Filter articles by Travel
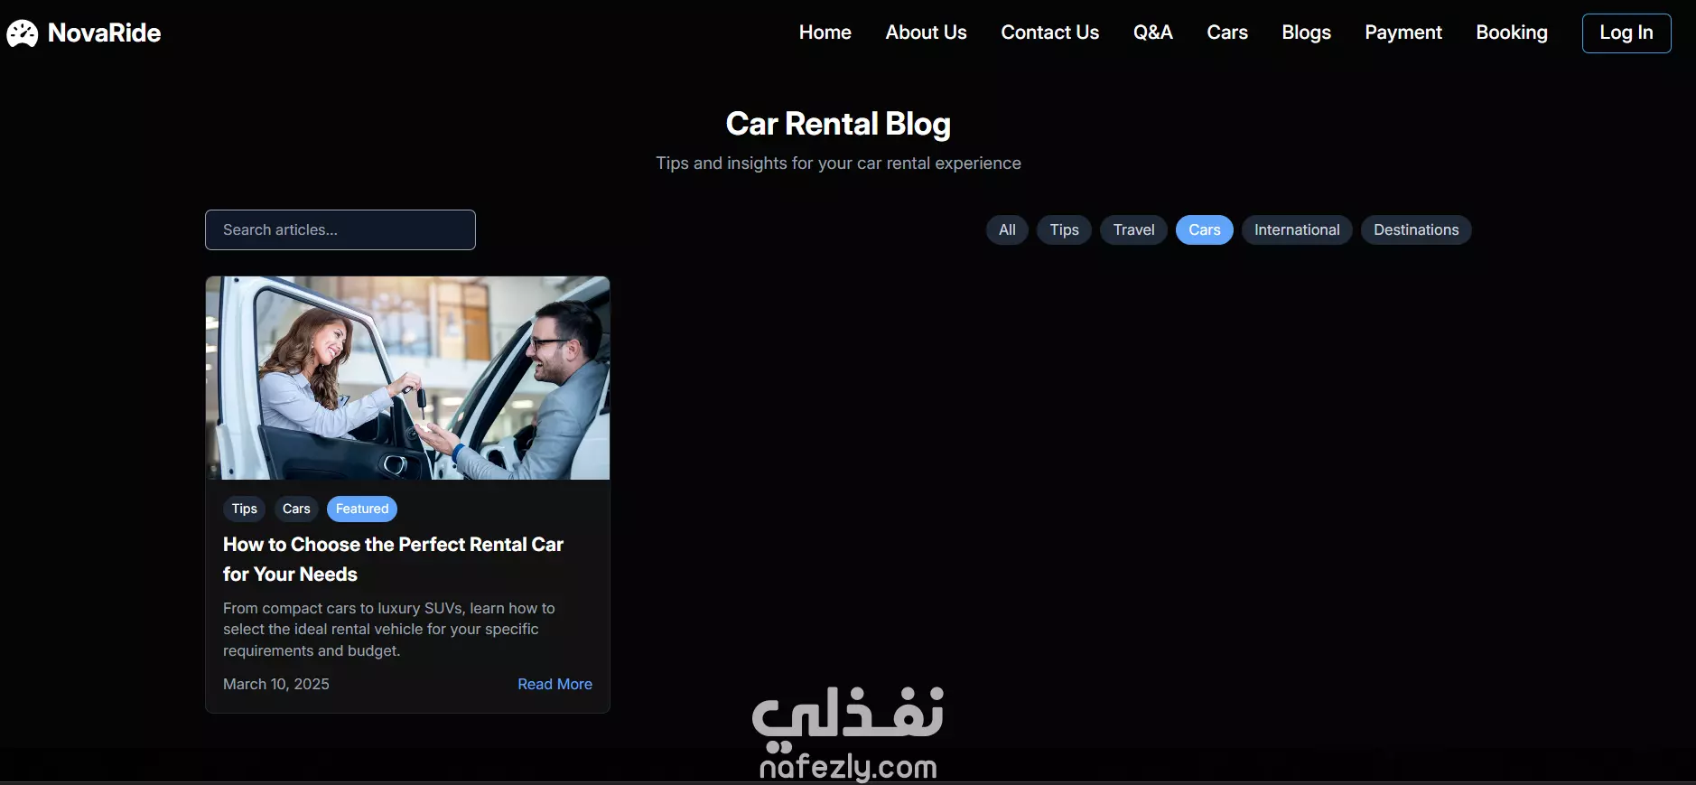1696x785 pixels. click(x=1133, y=229)
